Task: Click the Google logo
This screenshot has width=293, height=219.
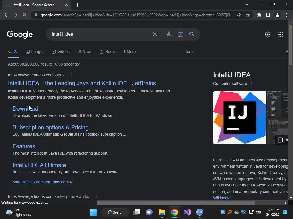Action: 20,35
